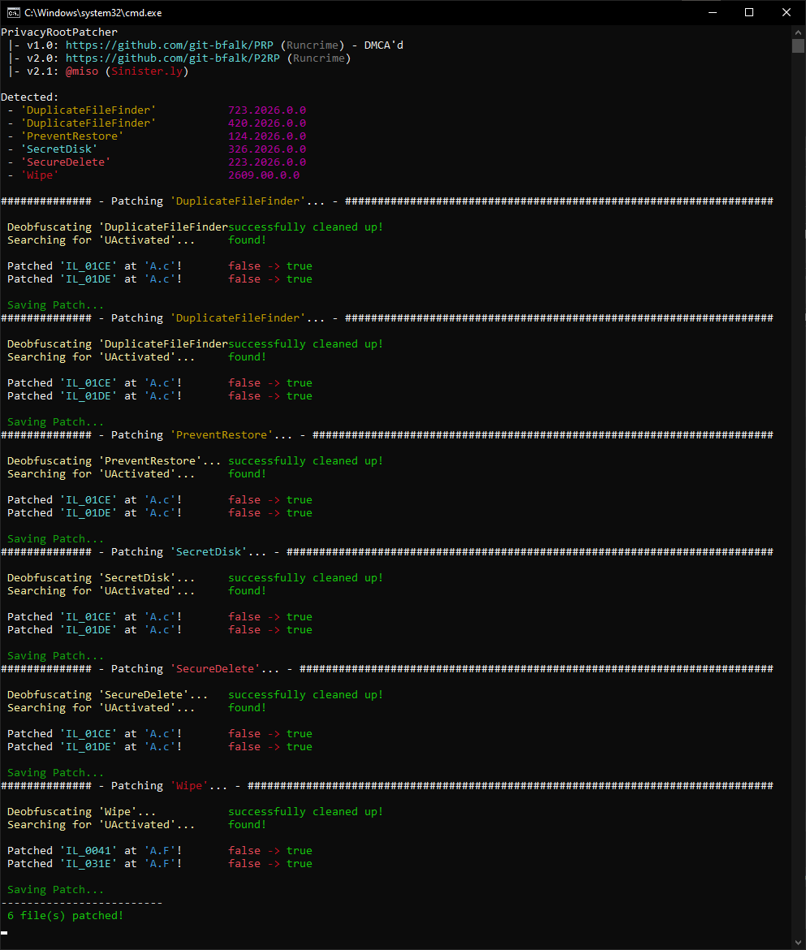Minimize the cmd.exe window

click(x=713, y=13)
